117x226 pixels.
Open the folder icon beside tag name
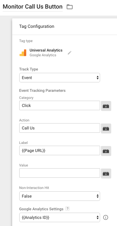click(69, 7)
